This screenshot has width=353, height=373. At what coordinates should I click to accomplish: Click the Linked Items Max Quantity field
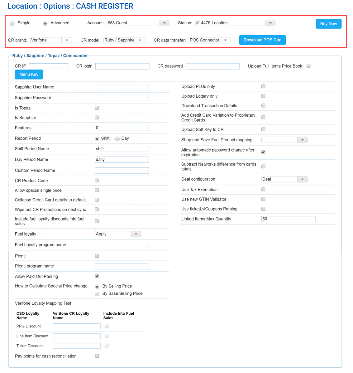click(288, 219)
